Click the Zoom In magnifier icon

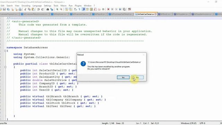coord(57,9)
